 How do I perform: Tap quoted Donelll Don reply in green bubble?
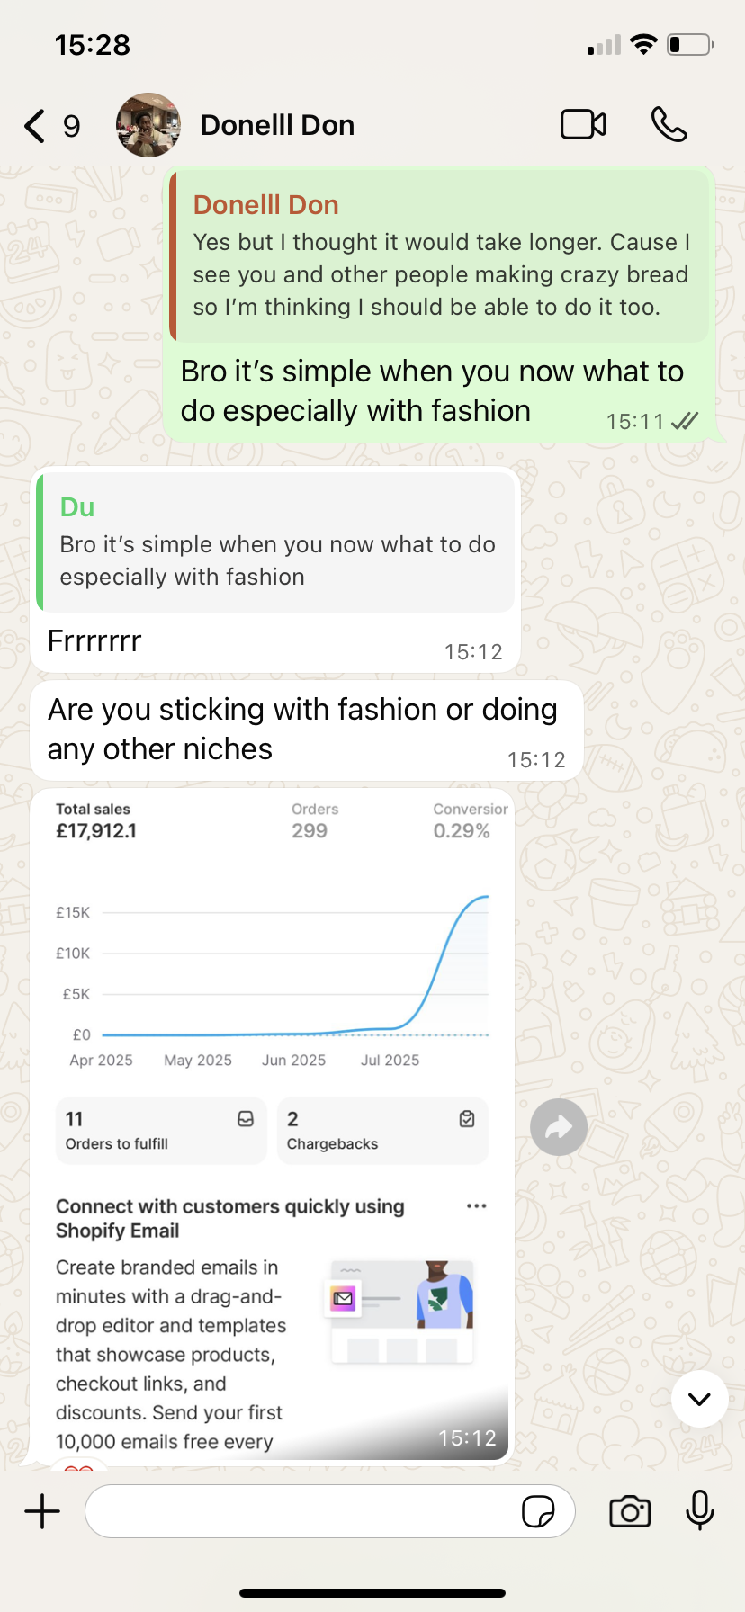coord(441,257)
